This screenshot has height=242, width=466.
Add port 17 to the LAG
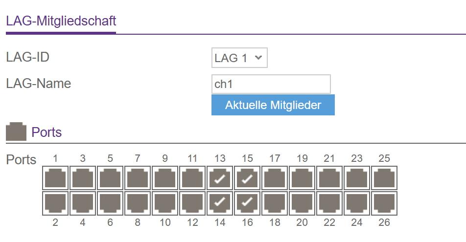275,178
